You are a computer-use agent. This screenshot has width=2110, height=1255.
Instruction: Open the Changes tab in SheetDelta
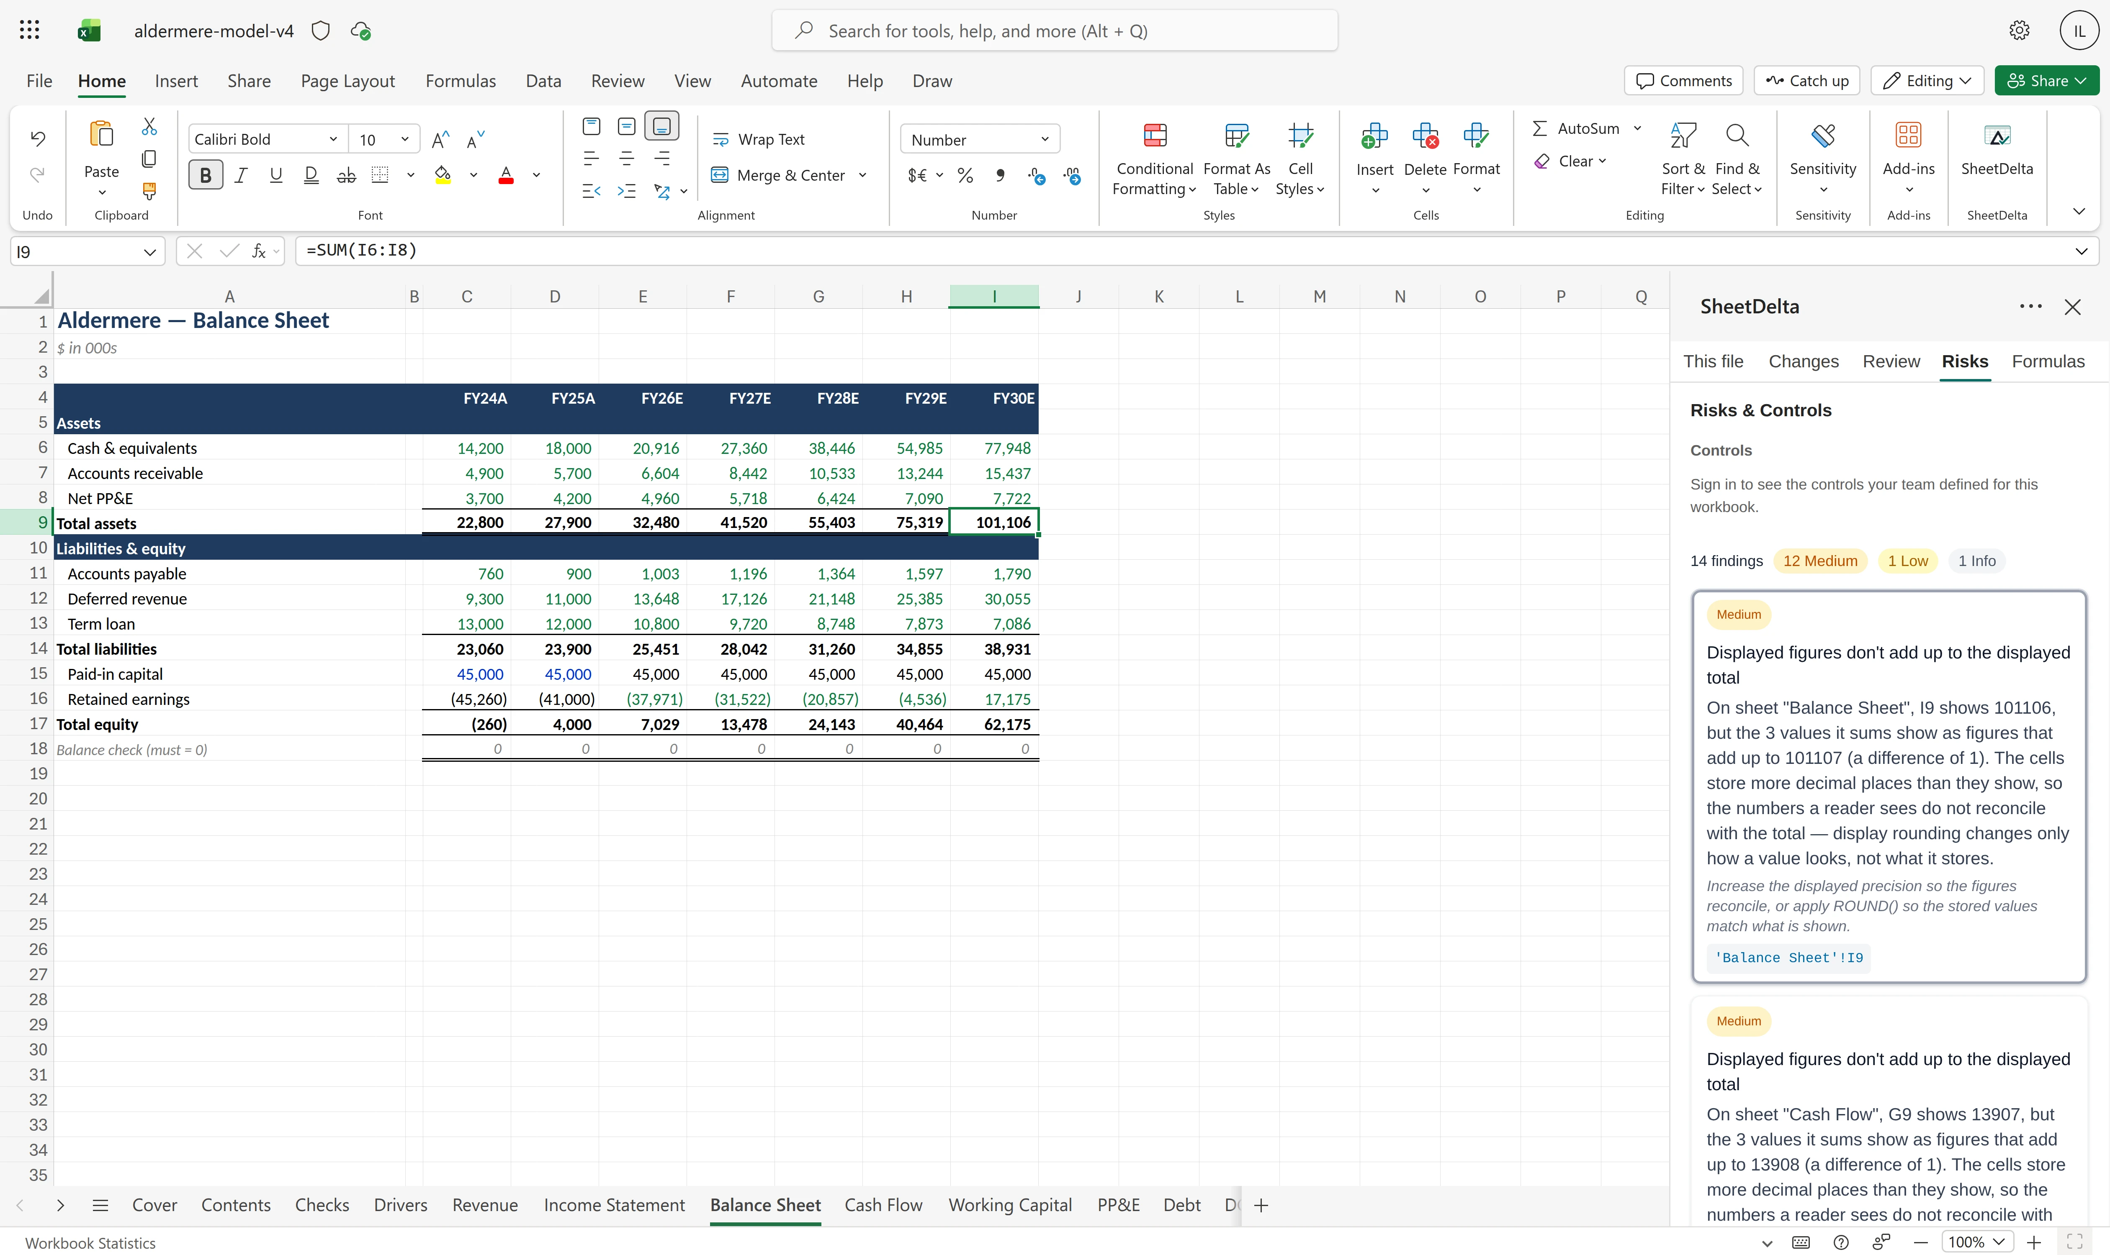(x=1804, y=362)
